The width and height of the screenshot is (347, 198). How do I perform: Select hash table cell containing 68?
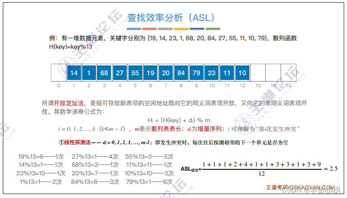[104, 73]
